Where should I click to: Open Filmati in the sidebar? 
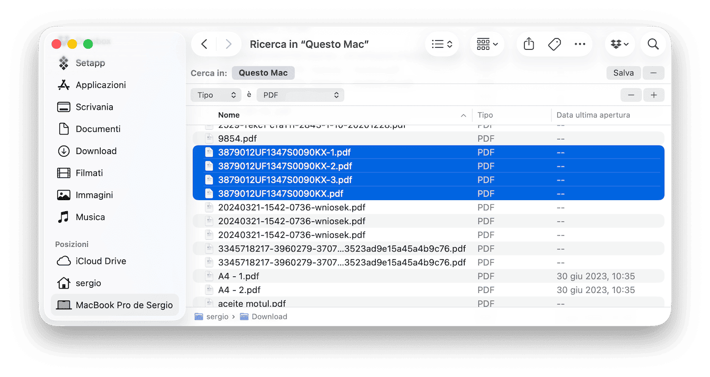coord(81,173)
